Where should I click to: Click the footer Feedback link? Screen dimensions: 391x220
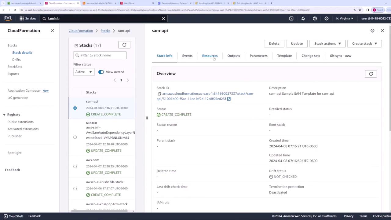[35, 216]
